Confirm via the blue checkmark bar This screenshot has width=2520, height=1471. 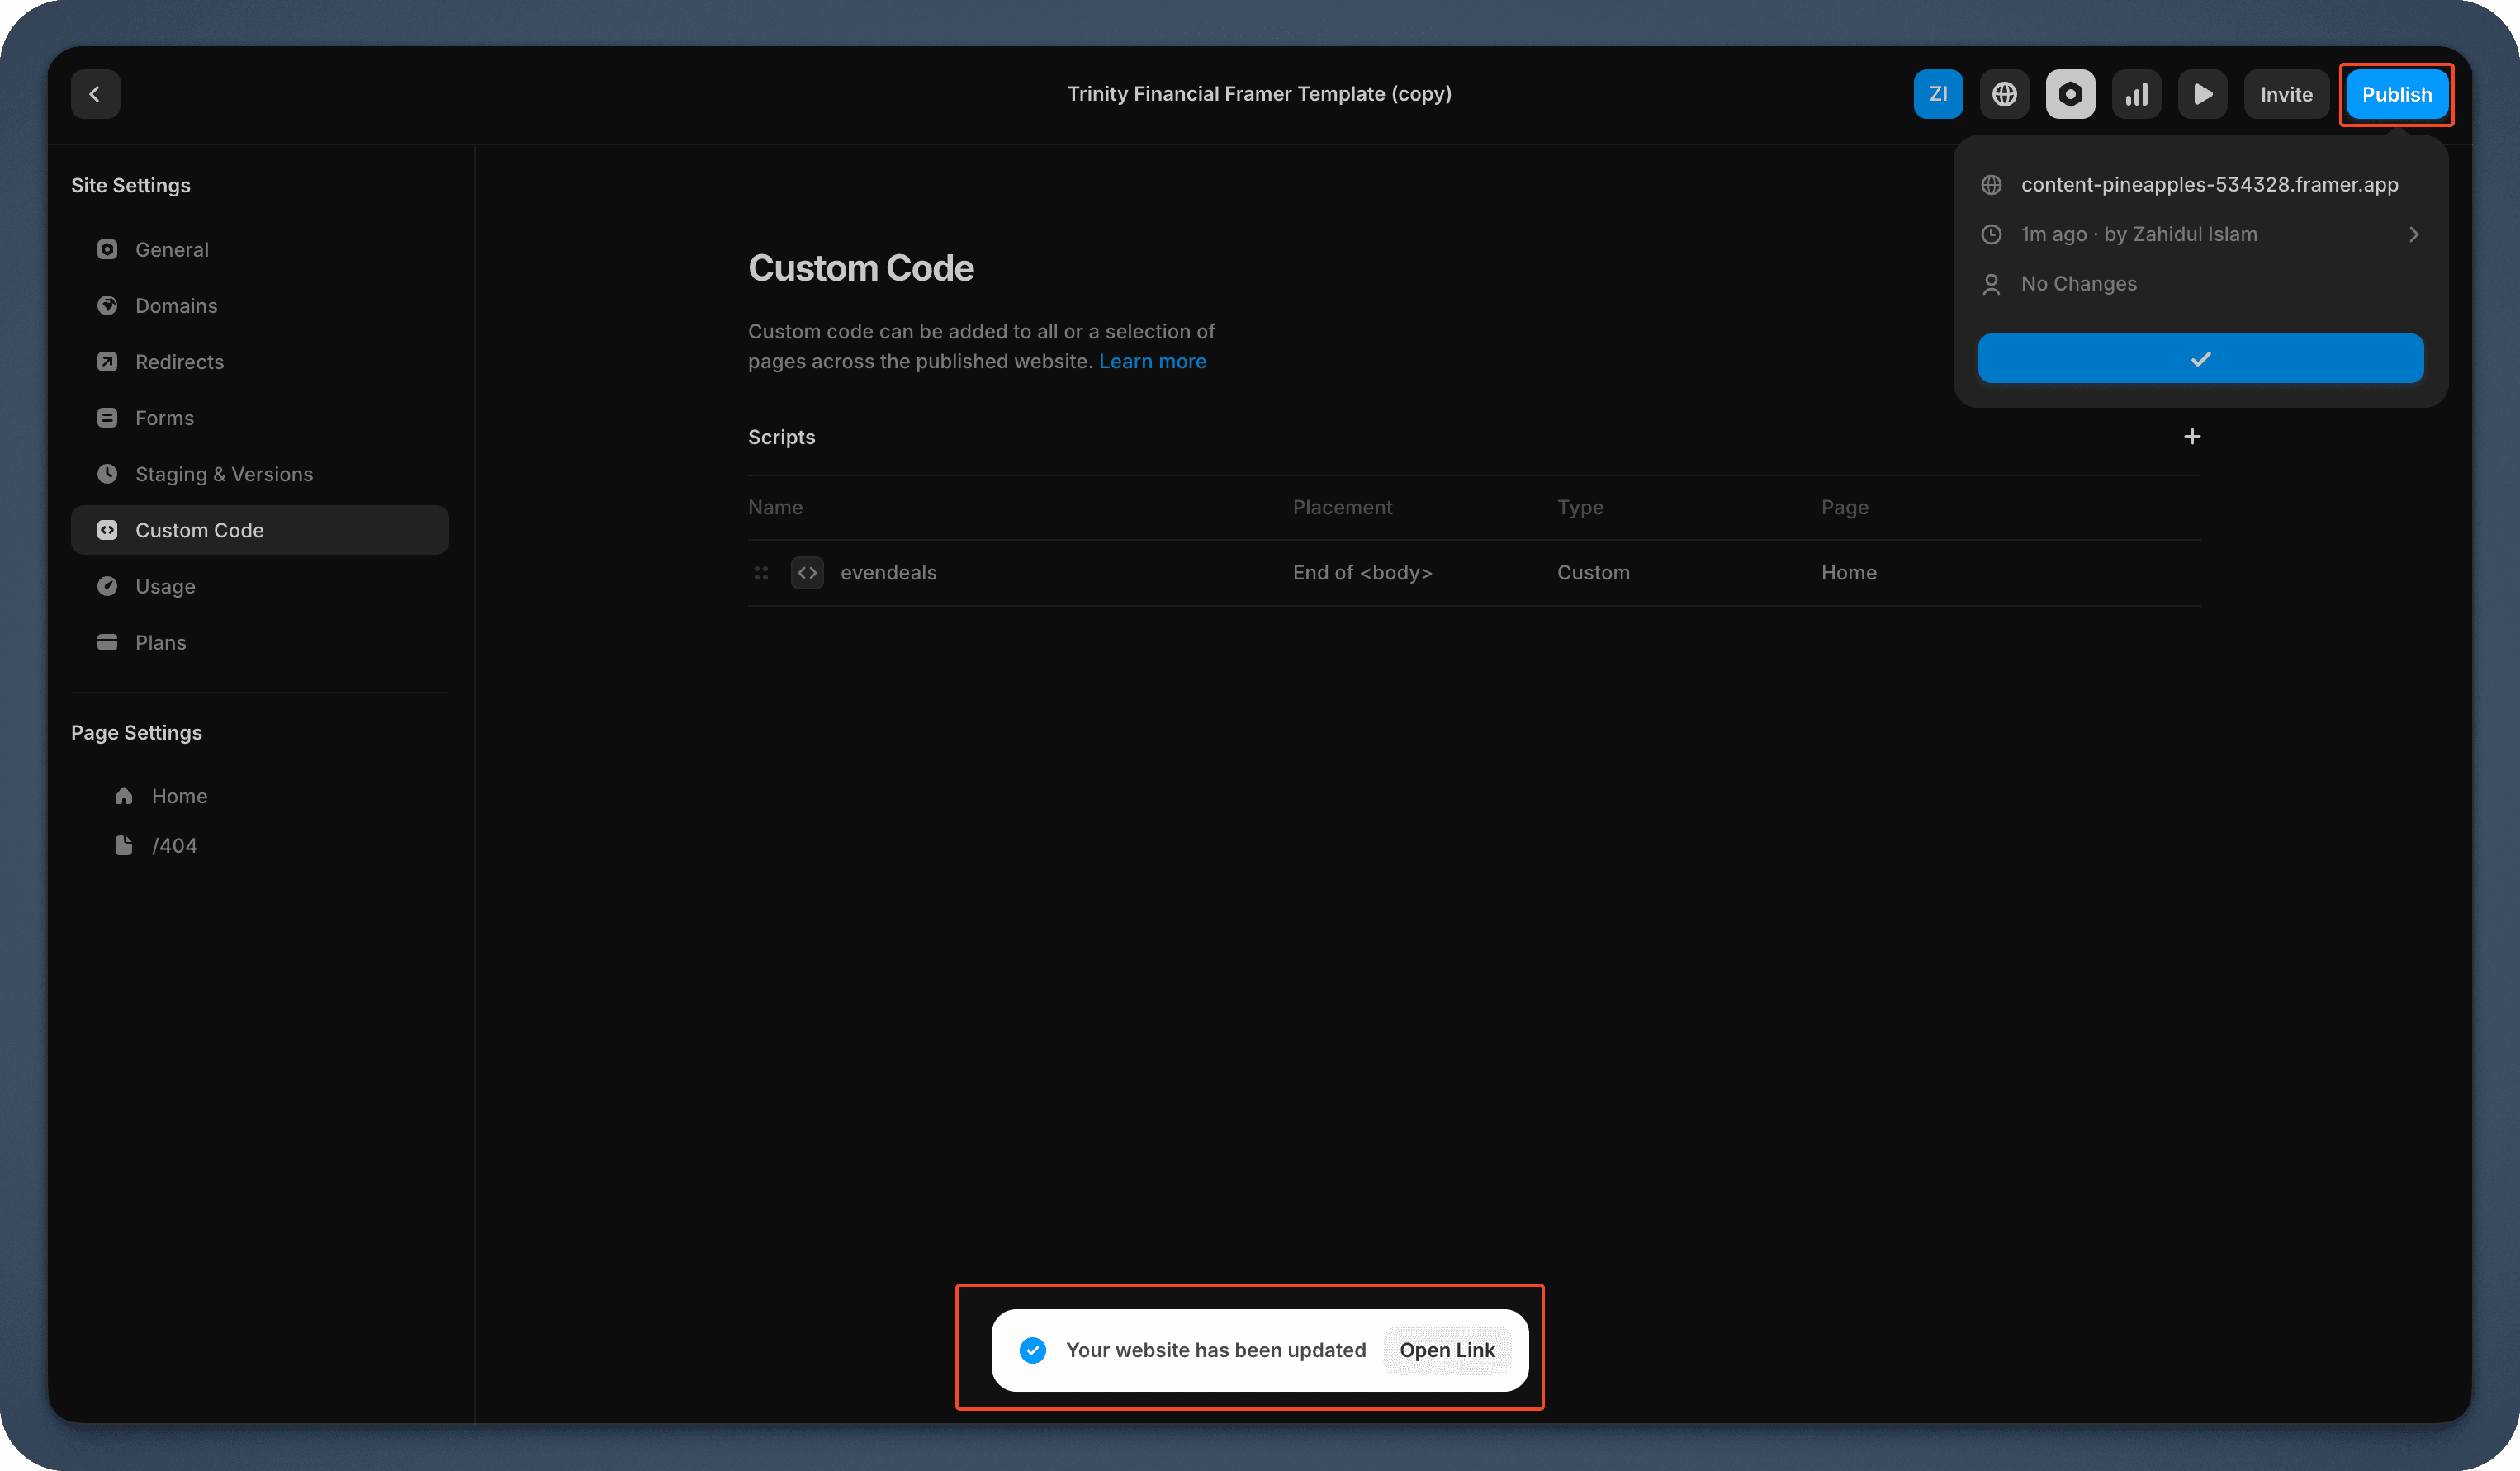click(x=2199, y=358)
